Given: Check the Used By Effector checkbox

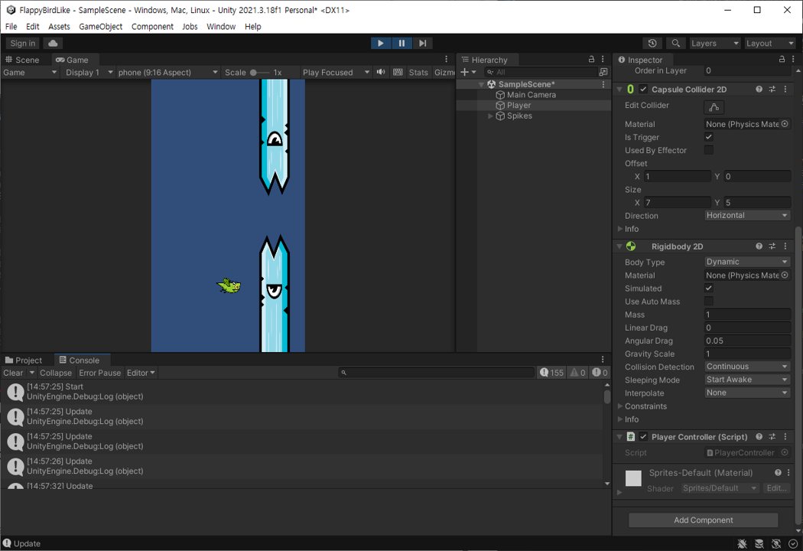Looking at the screenshot, I should [x=709, y=150].
